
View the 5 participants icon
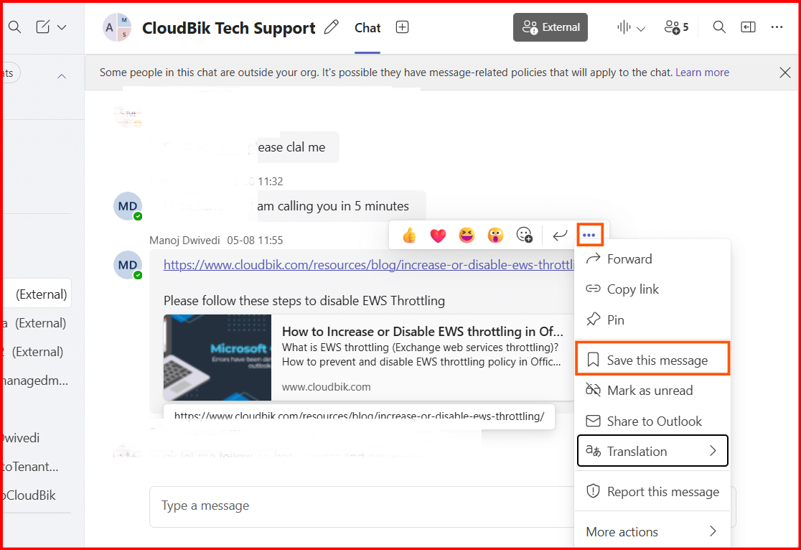676,27
